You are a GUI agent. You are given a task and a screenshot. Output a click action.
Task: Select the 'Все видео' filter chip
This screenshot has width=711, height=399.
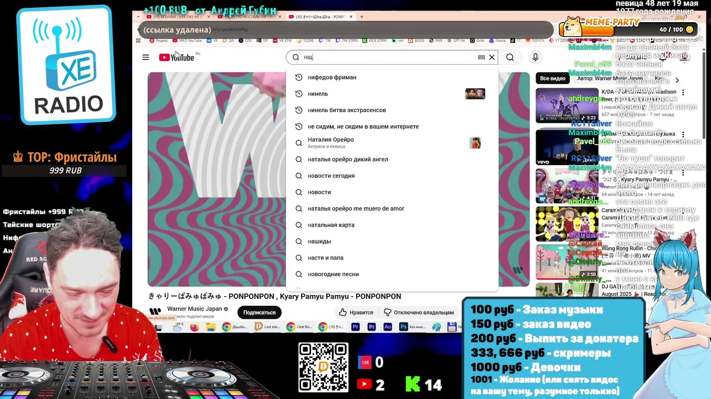click(x=553, y=78)
